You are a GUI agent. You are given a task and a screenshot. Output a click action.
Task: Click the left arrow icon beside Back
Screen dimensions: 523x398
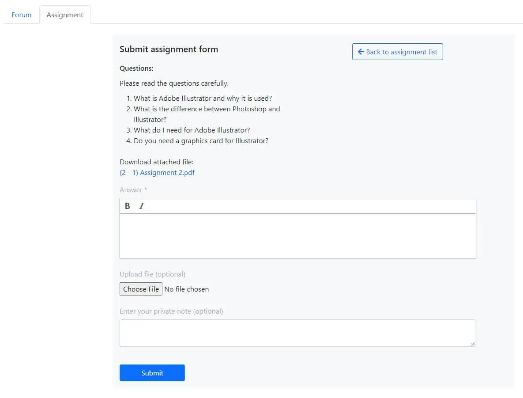(361, 52)
